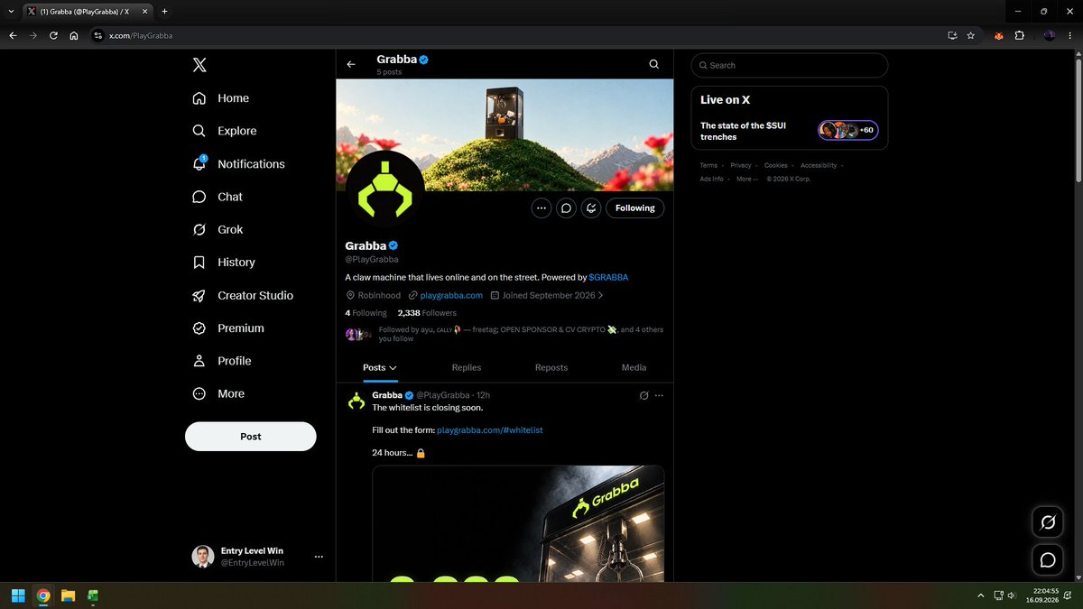1083x609 pixels.
Task: Open the taskbar volume icon
Action: (x=1012, y=595)
